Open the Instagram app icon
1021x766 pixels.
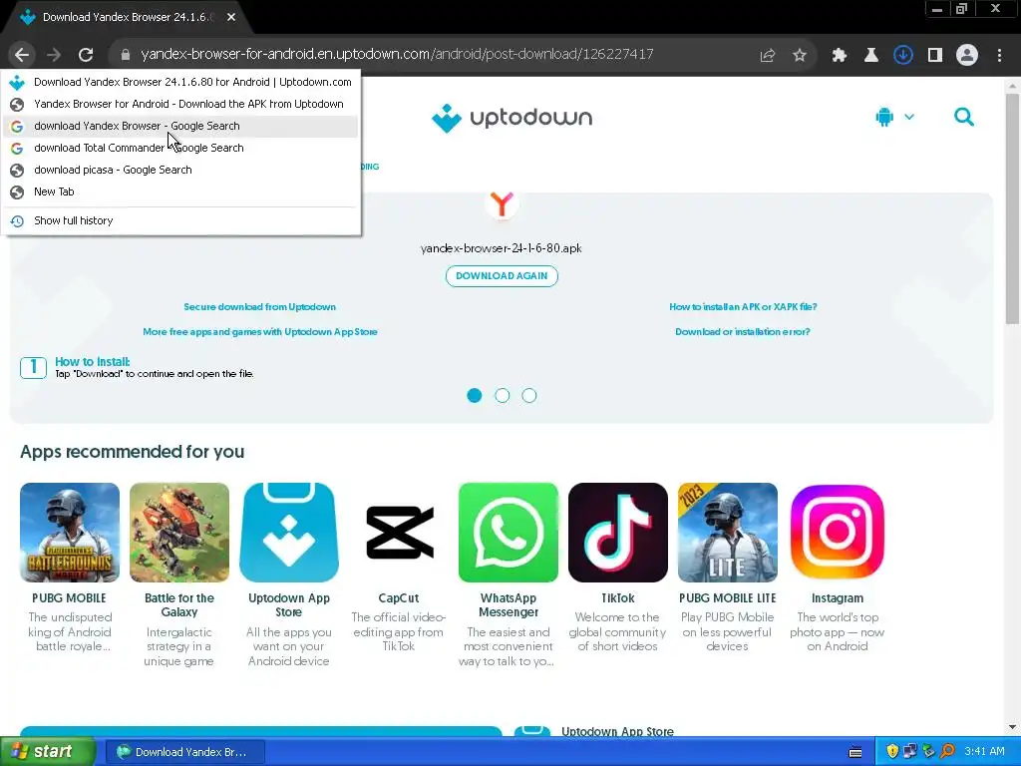click(838, 533)
